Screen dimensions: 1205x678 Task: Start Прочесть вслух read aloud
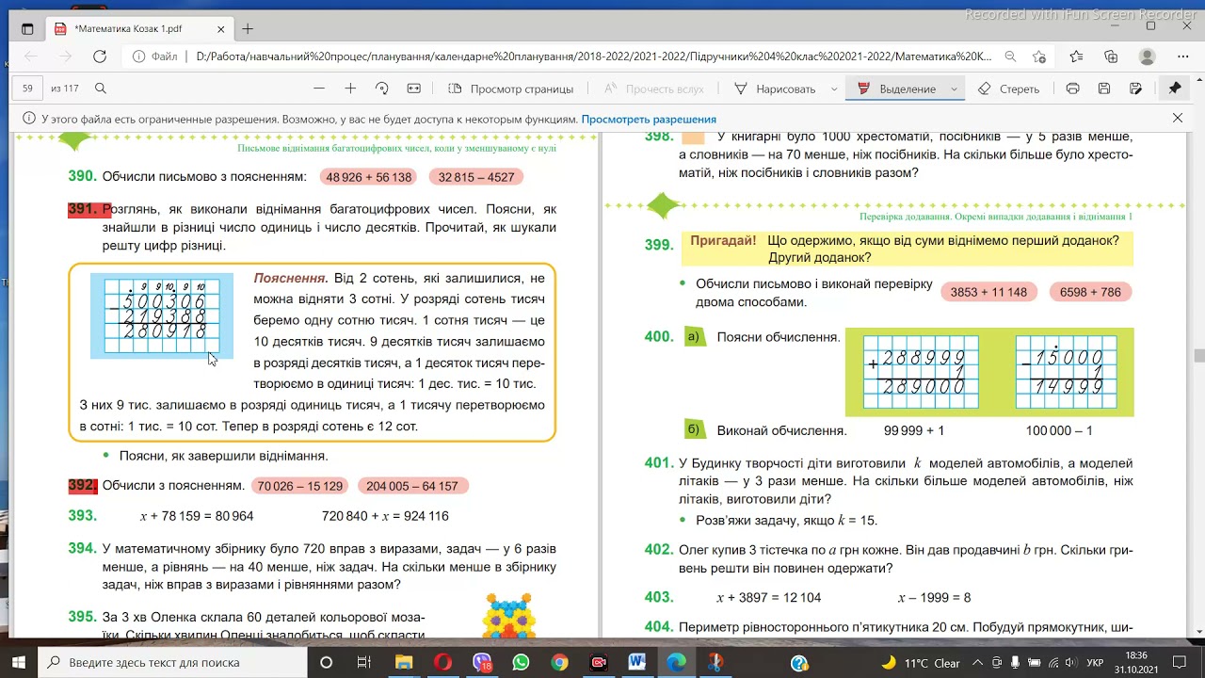click(654, 89)
